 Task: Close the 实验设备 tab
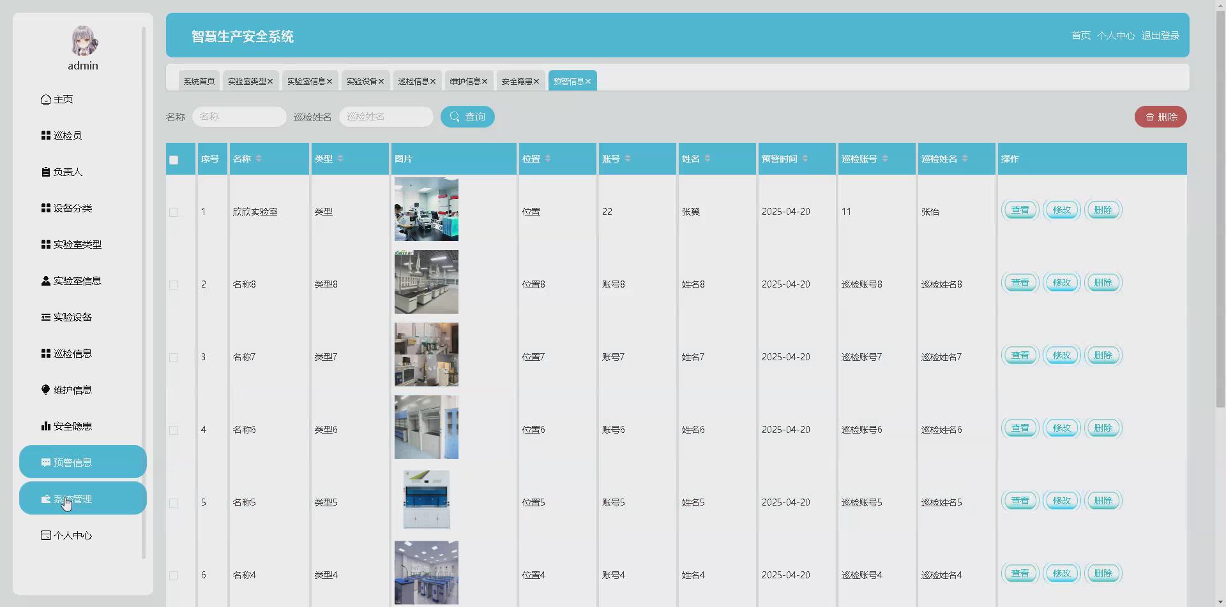point(381,82)
